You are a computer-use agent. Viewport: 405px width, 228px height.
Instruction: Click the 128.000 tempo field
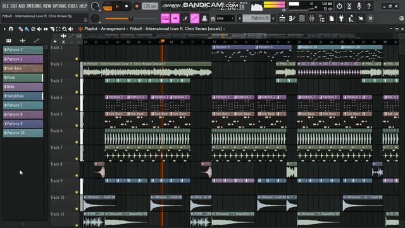(x=150, y=6)
